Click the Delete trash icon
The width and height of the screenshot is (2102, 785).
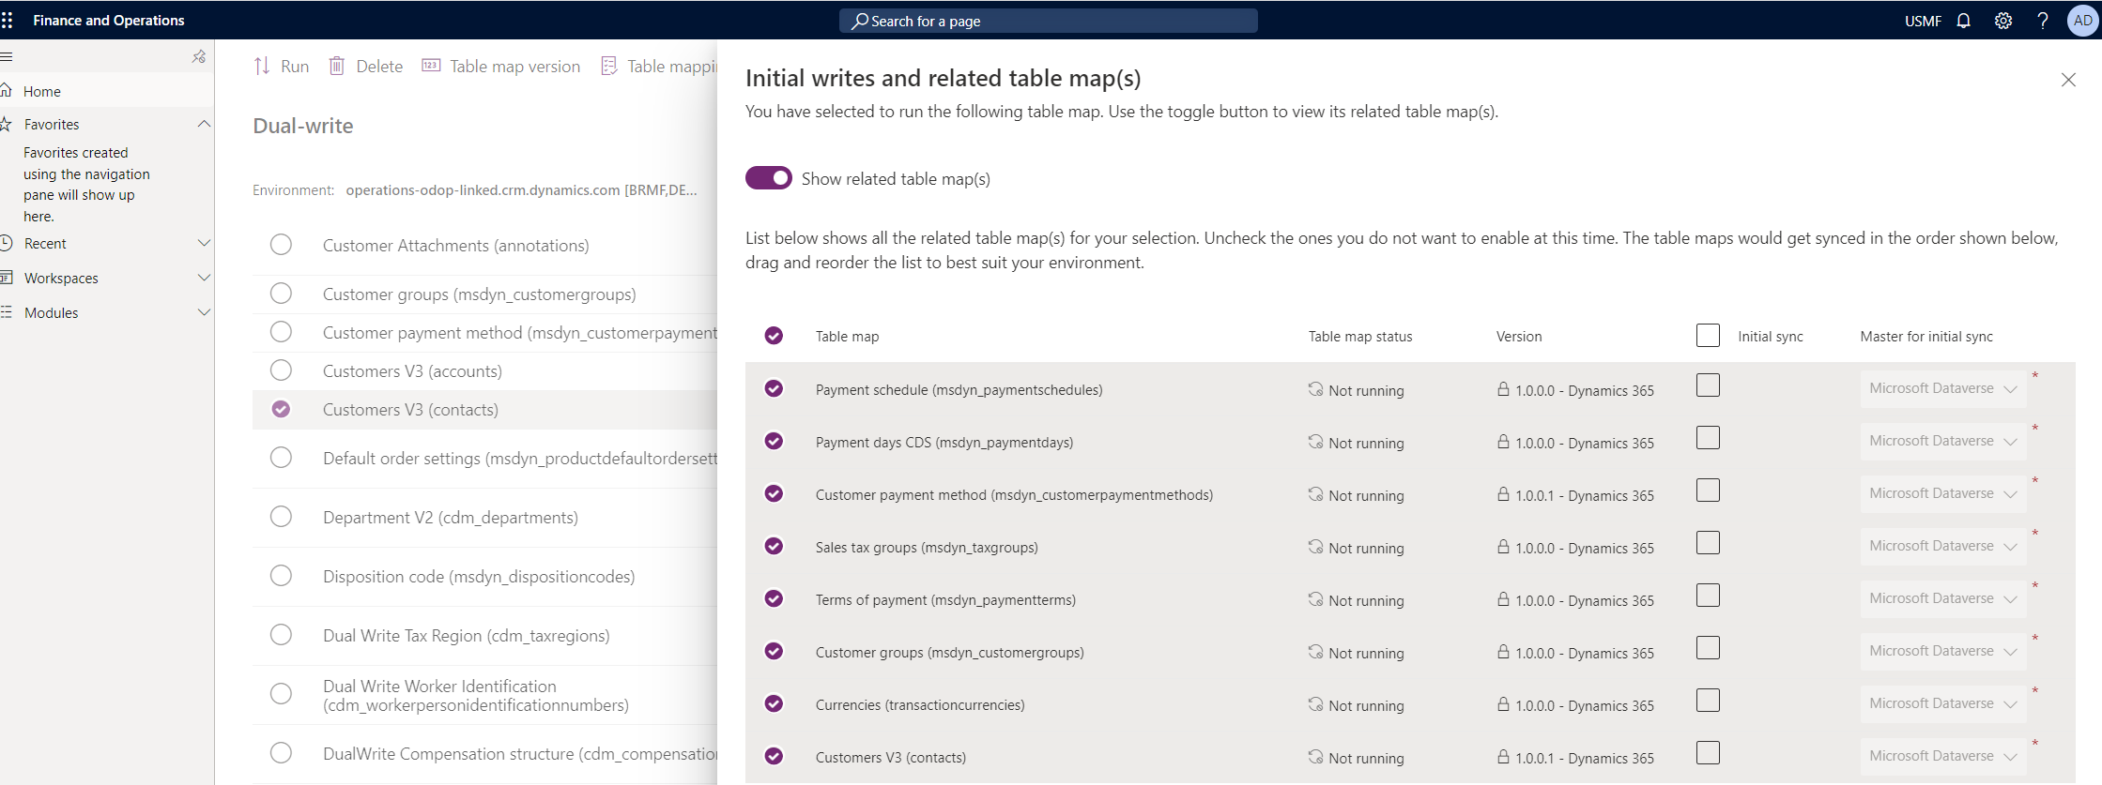click(x=337, y=66)
